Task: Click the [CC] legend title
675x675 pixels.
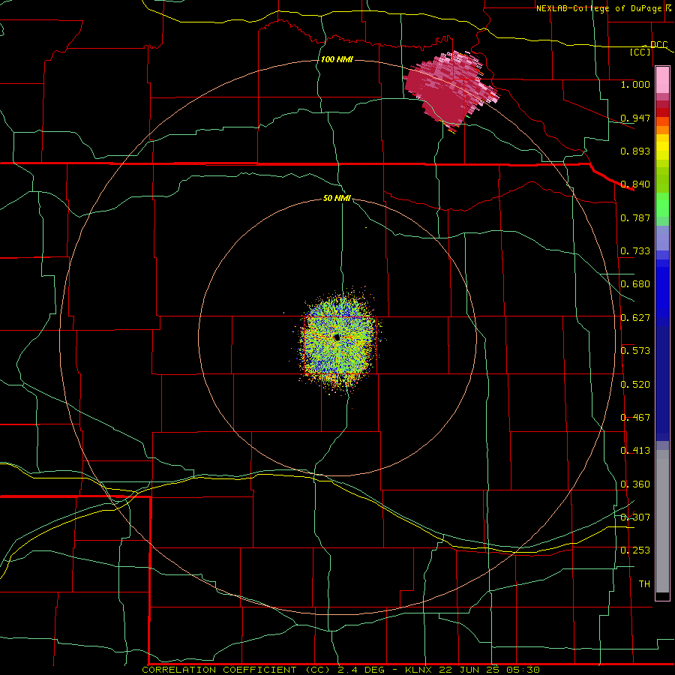Action: (x=640, y=52)
